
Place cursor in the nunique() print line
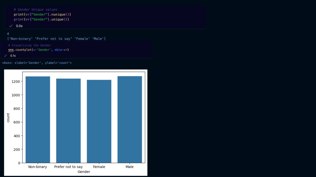point(43,14)
